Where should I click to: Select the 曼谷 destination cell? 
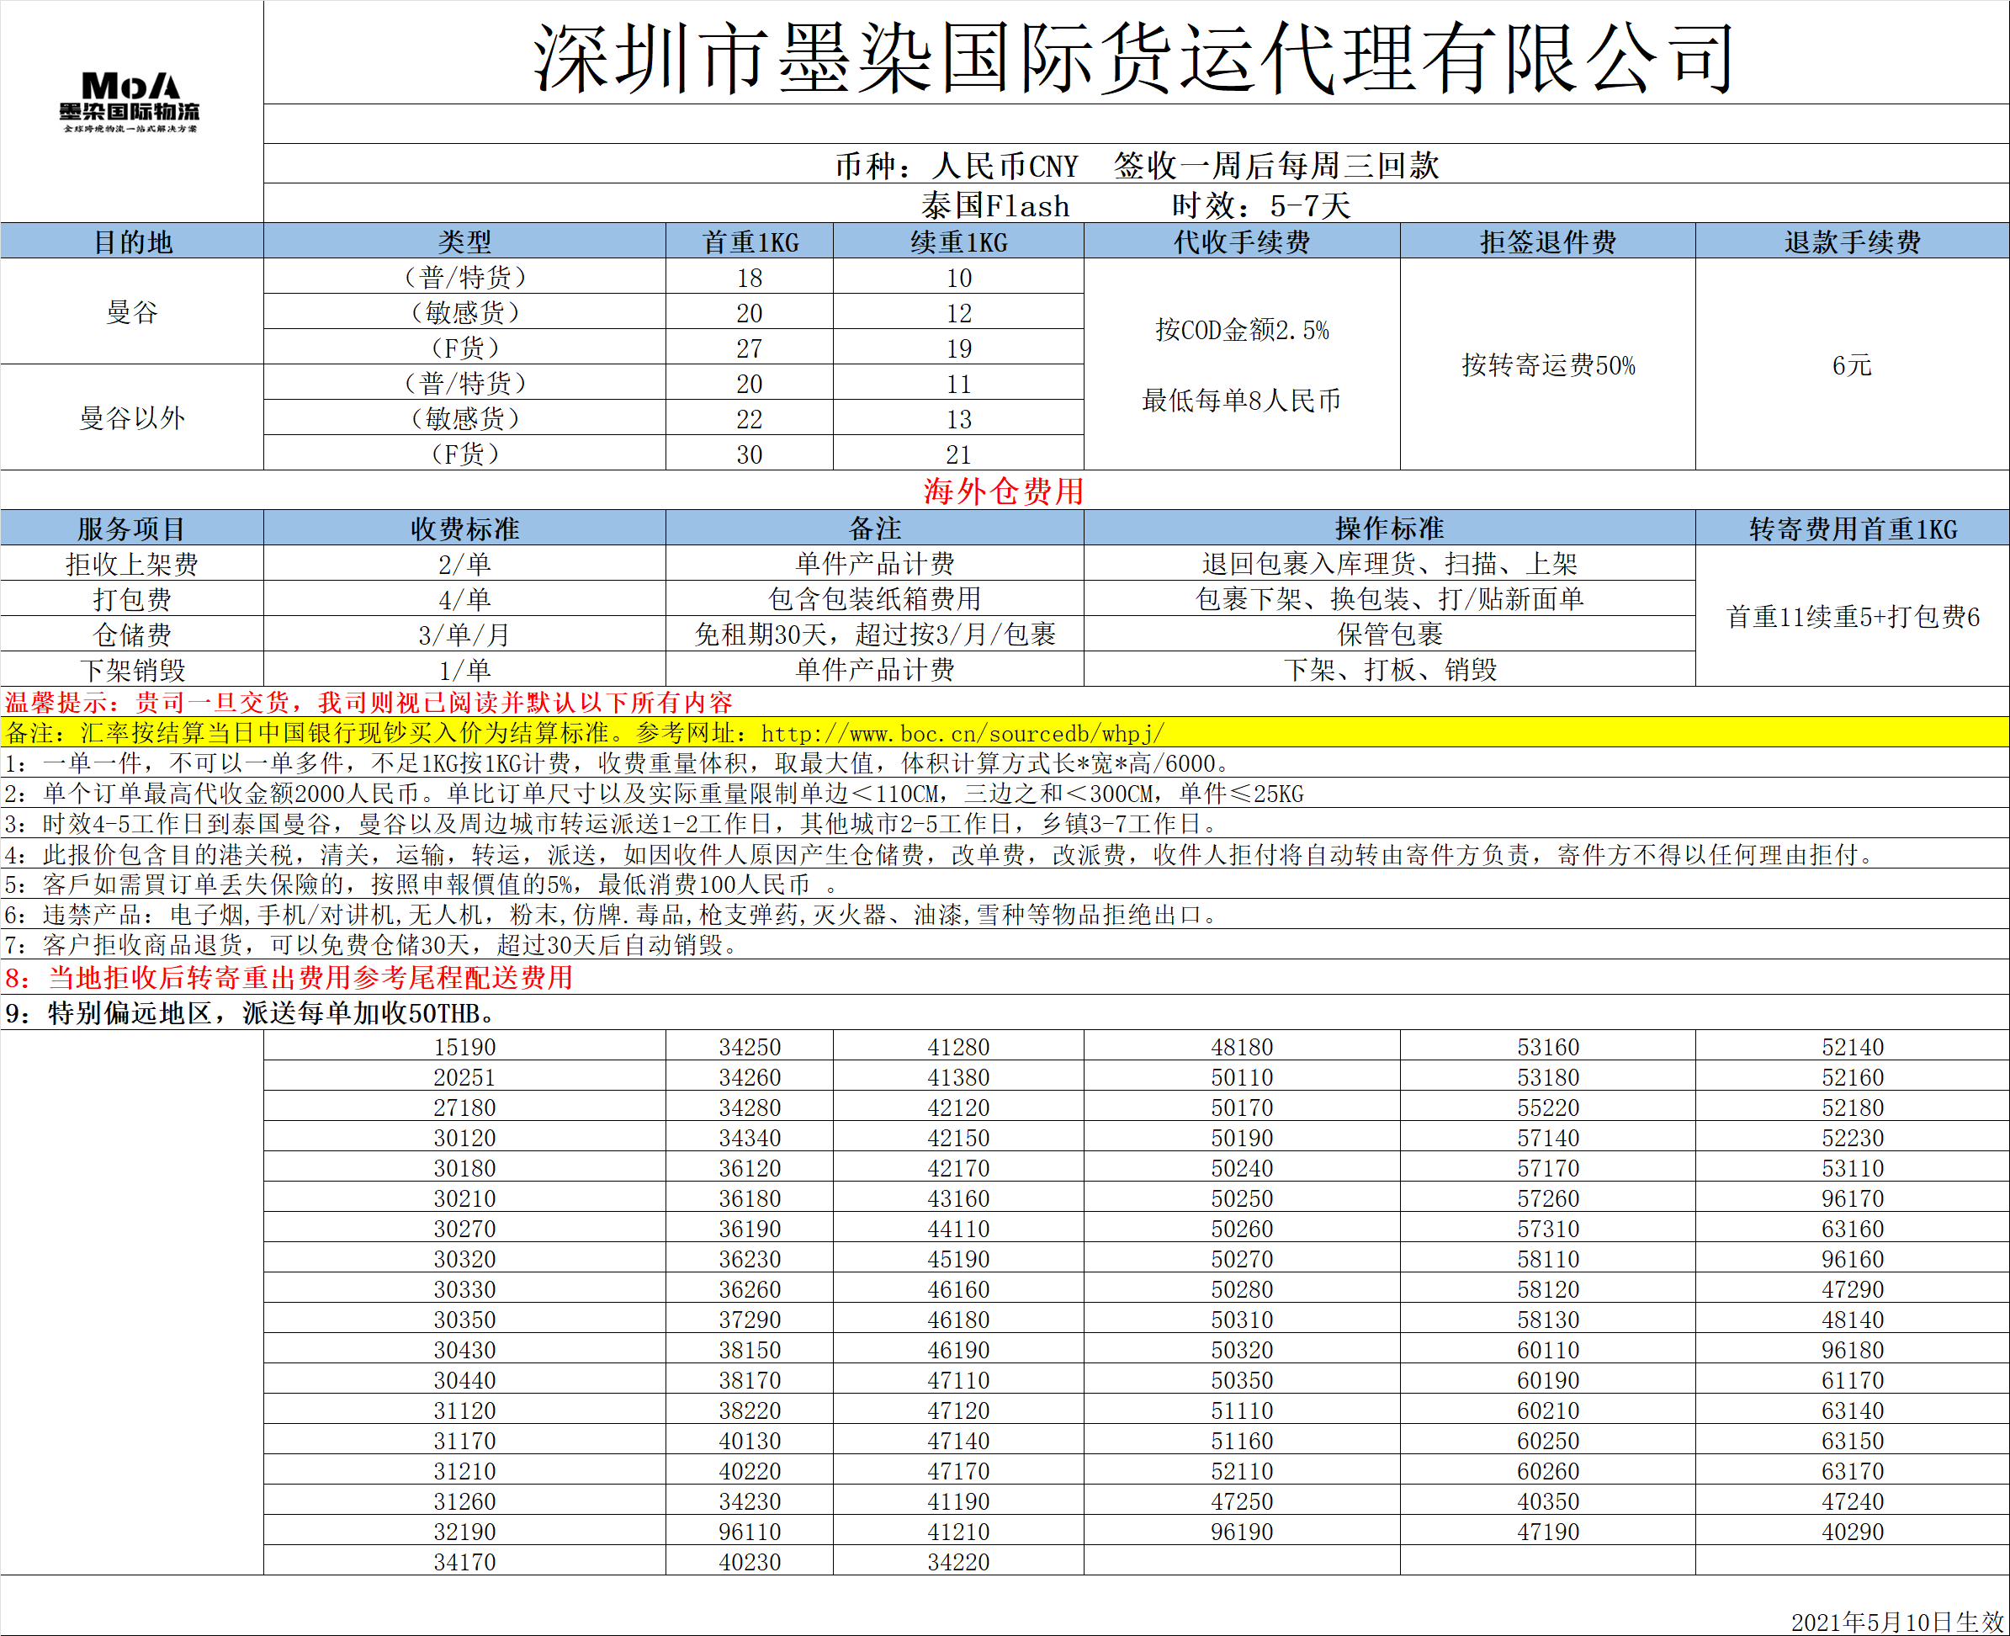coord(132,312)
